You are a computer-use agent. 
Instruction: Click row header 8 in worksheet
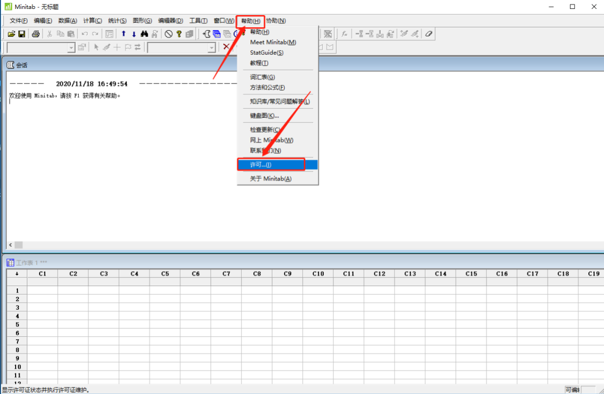(x=17, y=350)
